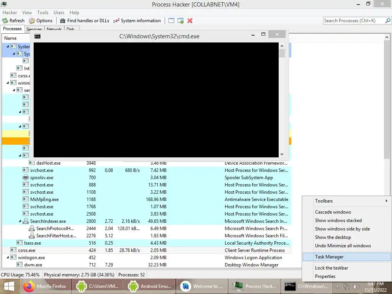Select the dasHost.exe process row
Image resolution: width=392 pixels, height=294 pixels.
point(147,163)
